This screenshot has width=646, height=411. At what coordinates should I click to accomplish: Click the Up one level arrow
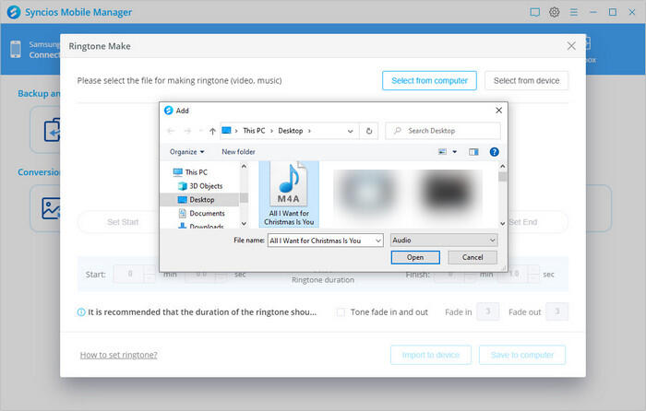coord(212,131)
